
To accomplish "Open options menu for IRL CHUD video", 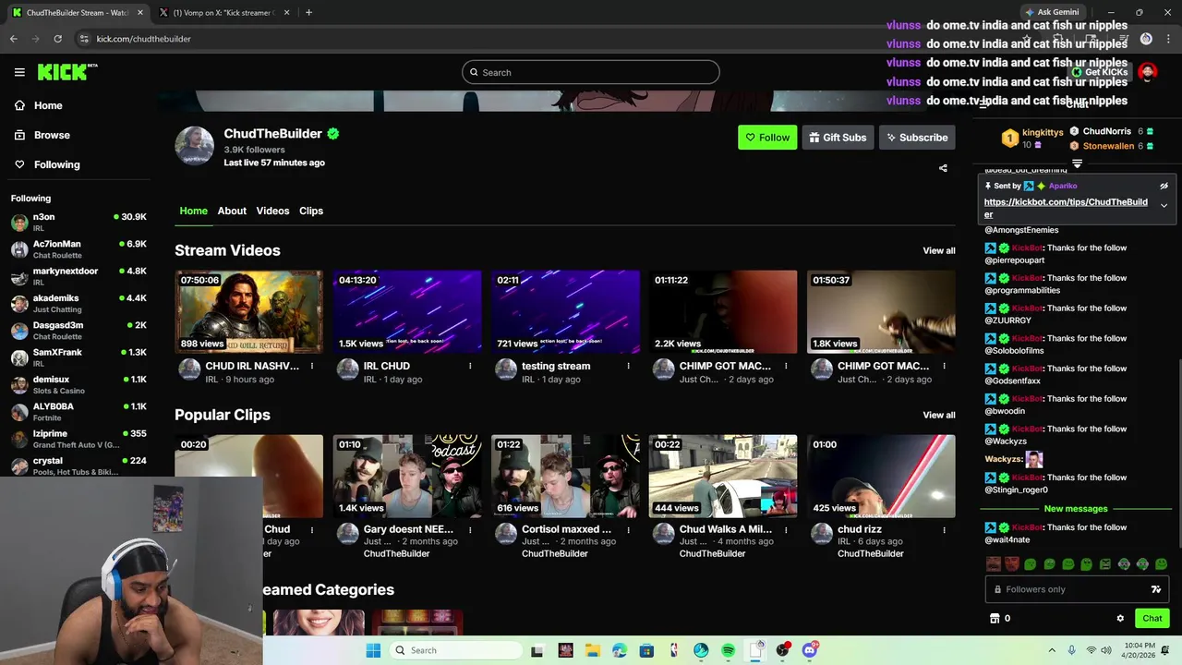I will click(470, 366).
